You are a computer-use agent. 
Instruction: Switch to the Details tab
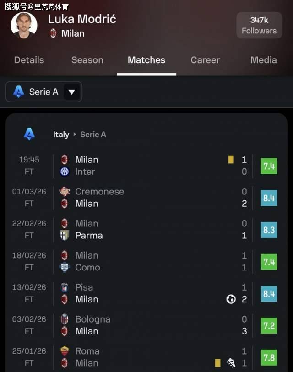click(x=29, y=60)
